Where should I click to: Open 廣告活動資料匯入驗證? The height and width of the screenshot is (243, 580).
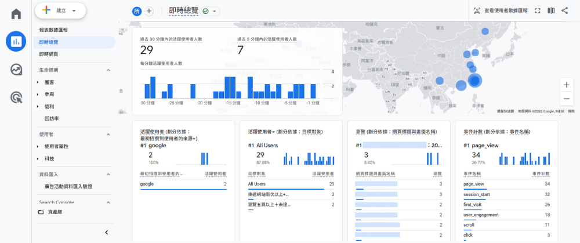click(68, 186)
